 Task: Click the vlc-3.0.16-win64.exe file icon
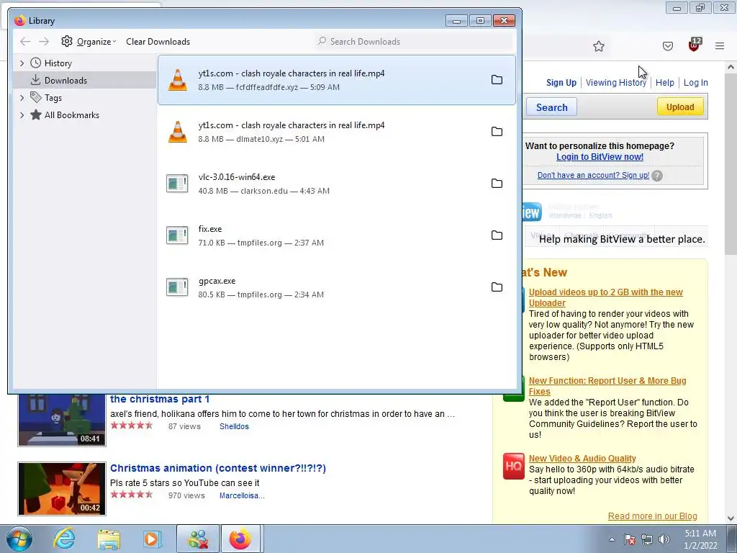click(177, 184)
